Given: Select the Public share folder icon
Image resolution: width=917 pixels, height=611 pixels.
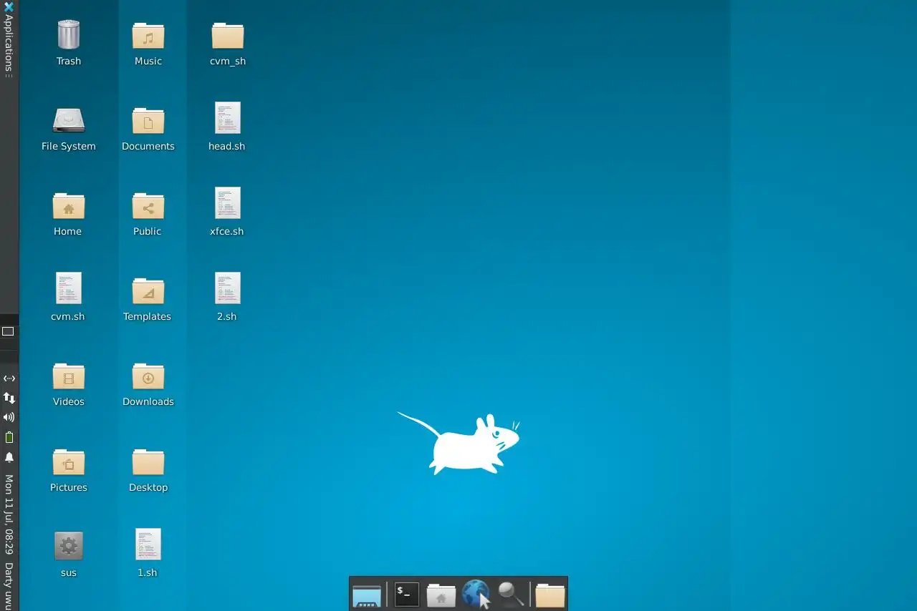Looking at the screenshot, I should [148, 206].
